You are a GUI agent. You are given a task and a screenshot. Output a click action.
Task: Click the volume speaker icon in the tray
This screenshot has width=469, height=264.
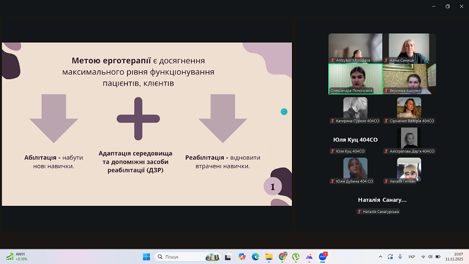coord(431,257)
